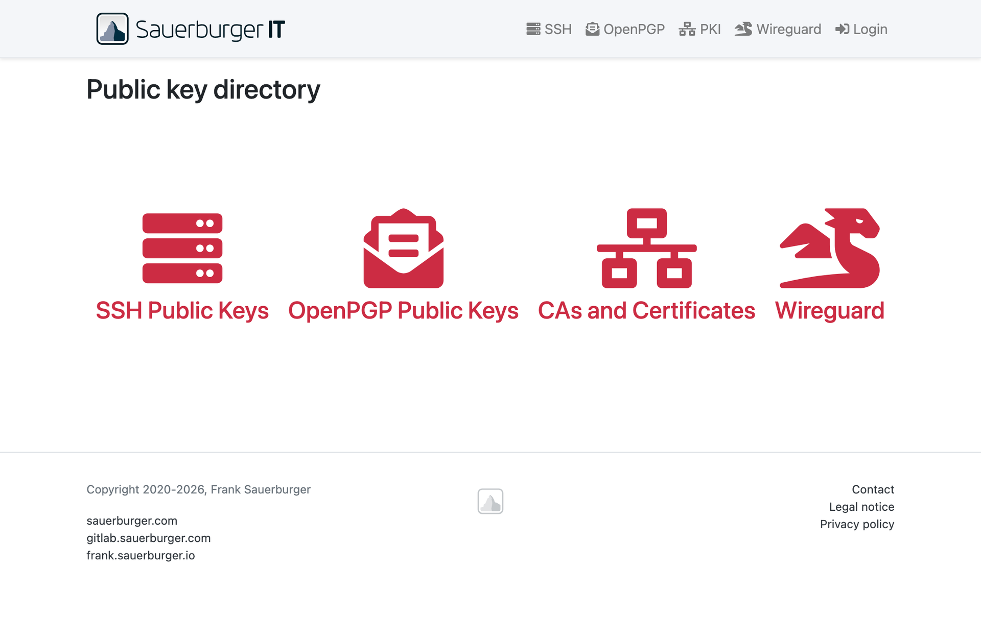
Task: Open the Privacy policy page
Action: [857, 524]
